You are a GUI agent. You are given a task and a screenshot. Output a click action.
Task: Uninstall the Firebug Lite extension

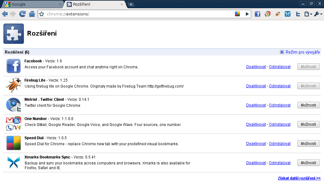pyautogui.click(x=279, y=86)
